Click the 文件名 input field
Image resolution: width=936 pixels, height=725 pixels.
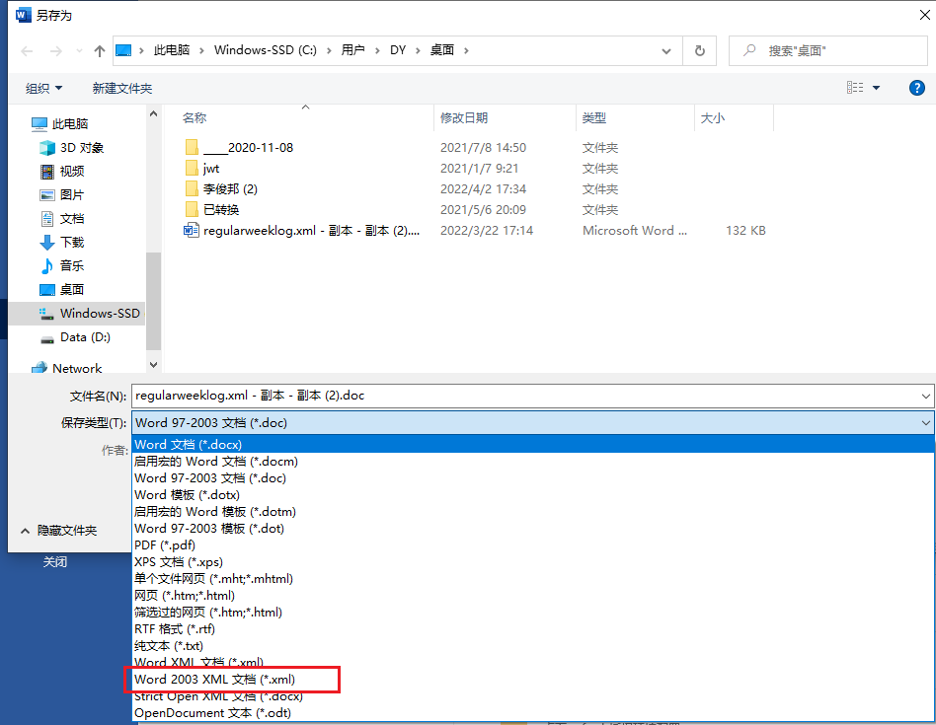tap(525, 396)
